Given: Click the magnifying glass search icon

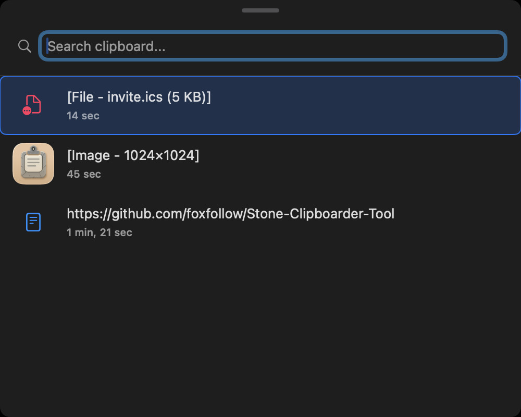Looking at the screenshot, I should pyautogui.click(x=24, y=46).
